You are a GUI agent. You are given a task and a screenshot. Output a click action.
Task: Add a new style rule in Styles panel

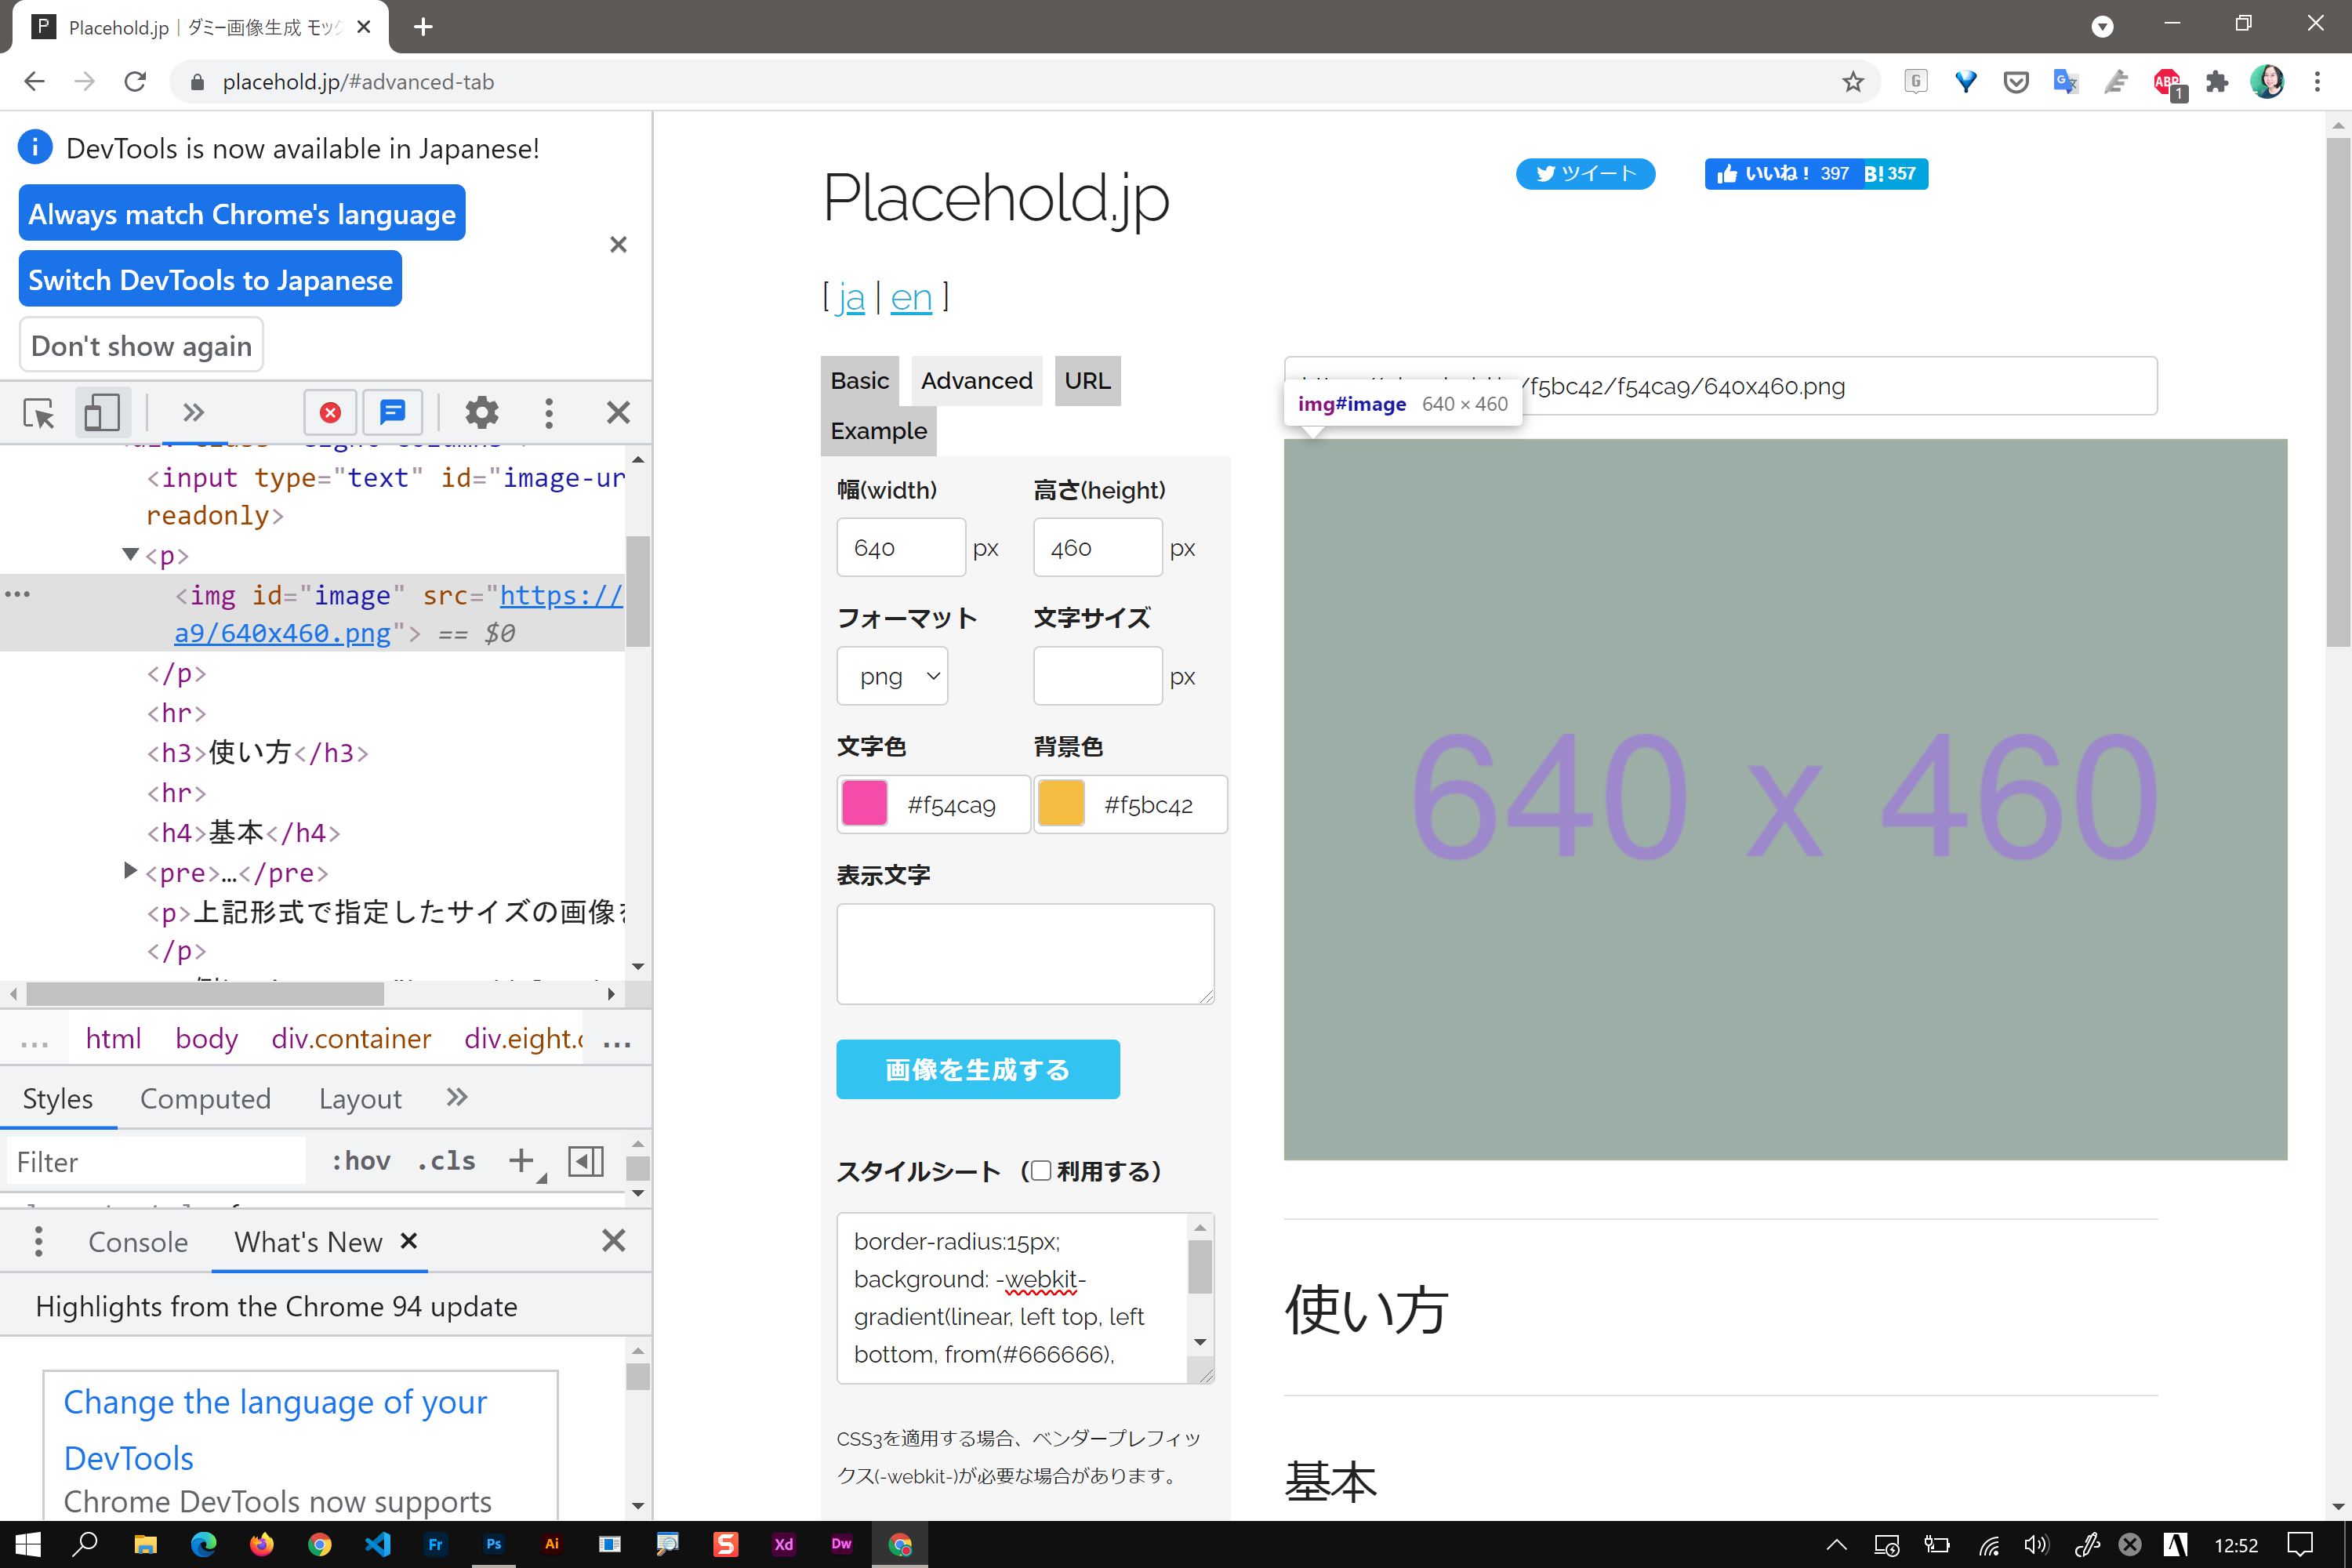520,1160
